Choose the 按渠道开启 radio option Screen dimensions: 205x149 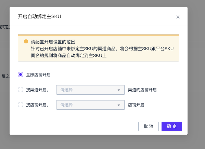[21, 90]
